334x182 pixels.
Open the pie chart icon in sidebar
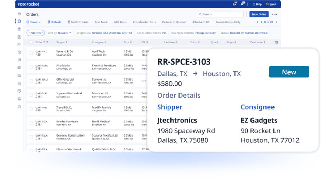[19, 107]
